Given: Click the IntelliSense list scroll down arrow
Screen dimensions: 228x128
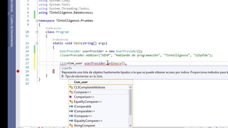Looking at the screenshot, I should 130,126.
